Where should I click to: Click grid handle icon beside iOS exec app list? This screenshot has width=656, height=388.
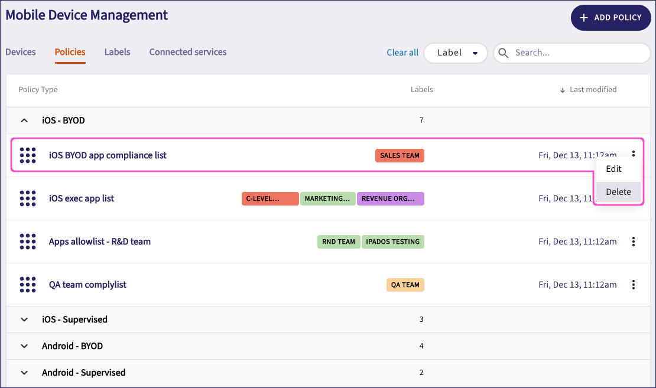click(28, 198)
